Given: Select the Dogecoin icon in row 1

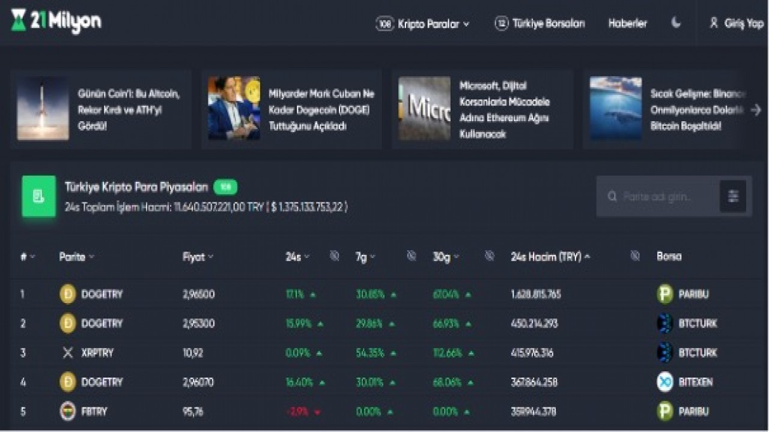Looking at the screenshot, I should 68,294.
